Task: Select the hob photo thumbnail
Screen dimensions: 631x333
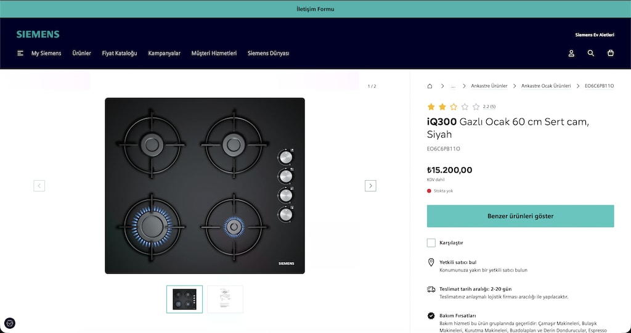Action: tap(185, 299)
